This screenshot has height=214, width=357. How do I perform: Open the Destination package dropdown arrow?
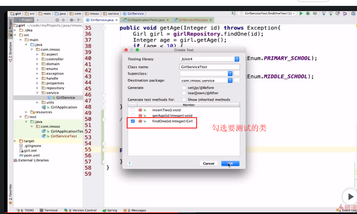[x=230, y=80]
